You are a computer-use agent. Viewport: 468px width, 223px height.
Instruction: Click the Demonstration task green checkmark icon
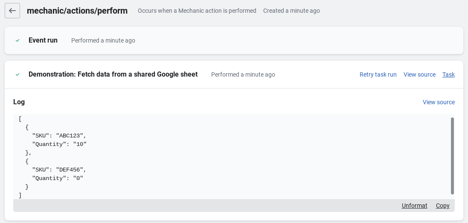[x=17, y=74]
